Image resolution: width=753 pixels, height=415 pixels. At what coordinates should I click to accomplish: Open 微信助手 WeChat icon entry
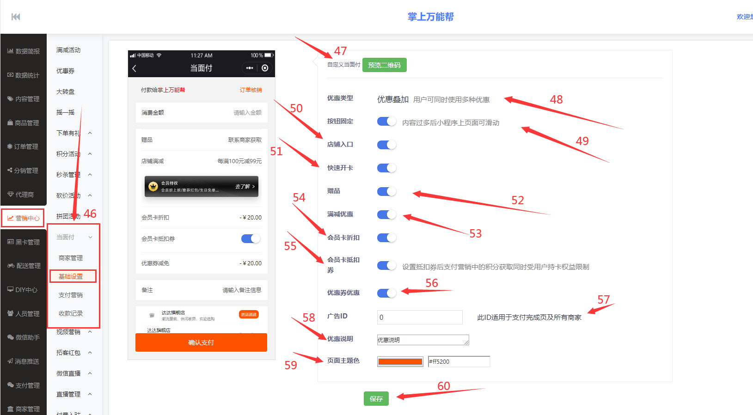pos(10,337)
